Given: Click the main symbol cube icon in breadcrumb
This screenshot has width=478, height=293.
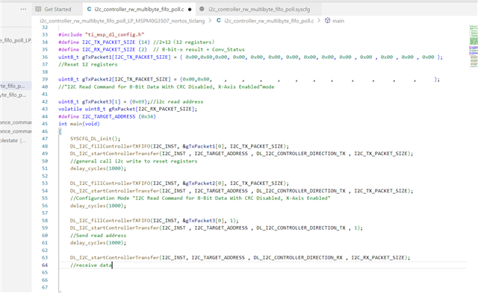Looking at the screenshot, I should (x=327, y=20).
